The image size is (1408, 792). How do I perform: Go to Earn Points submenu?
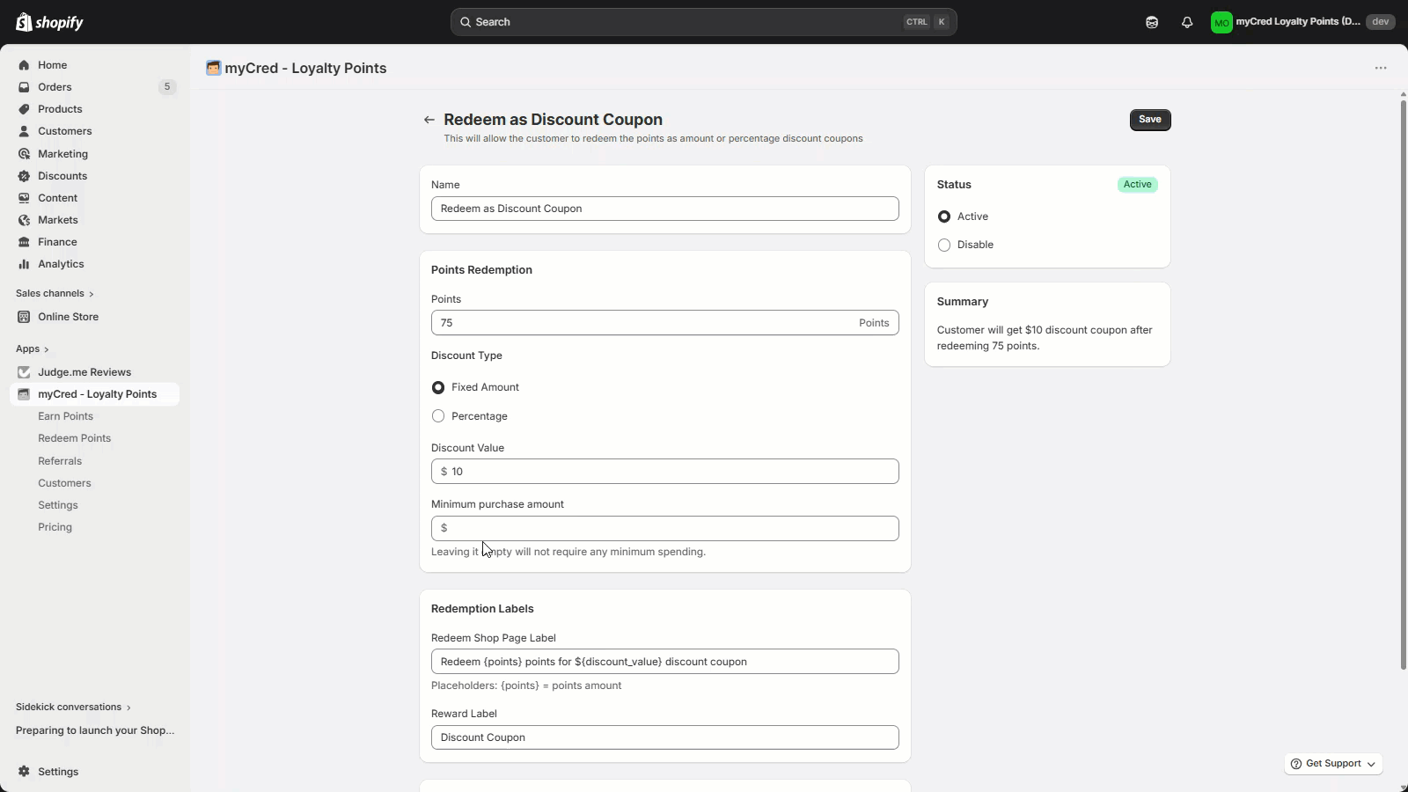pos(65,416)
